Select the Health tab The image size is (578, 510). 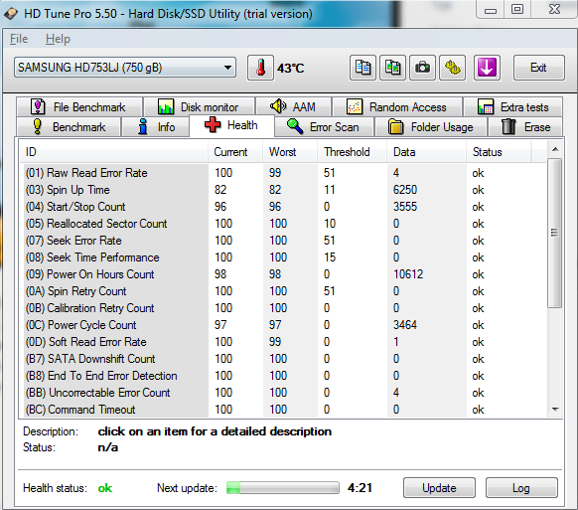pyautogui.click(x=231, y=125)
